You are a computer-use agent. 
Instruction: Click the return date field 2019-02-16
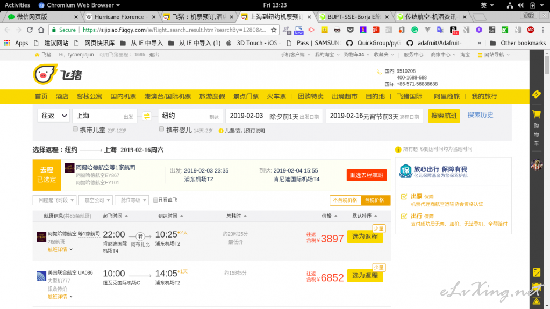pos(374,116)
